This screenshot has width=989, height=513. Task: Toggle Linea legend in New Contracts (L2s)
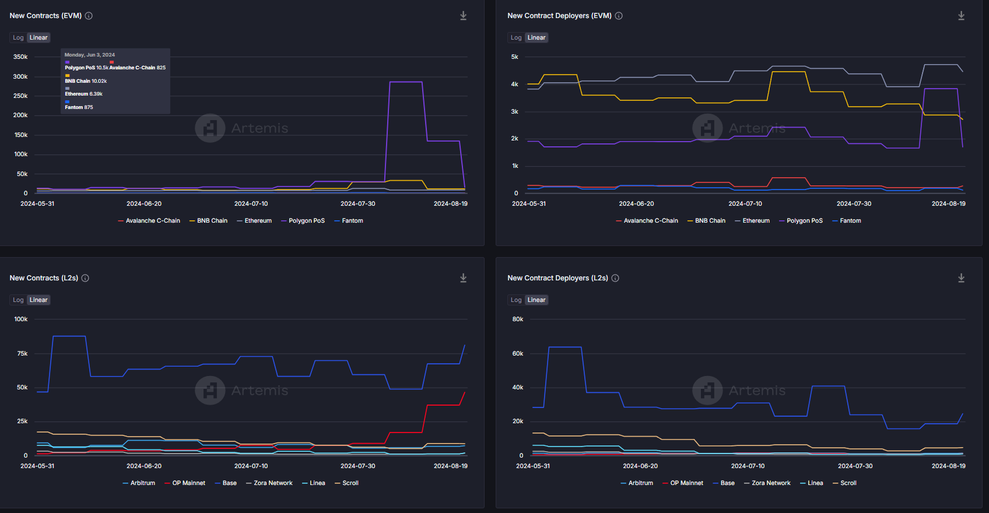[314, 483]
